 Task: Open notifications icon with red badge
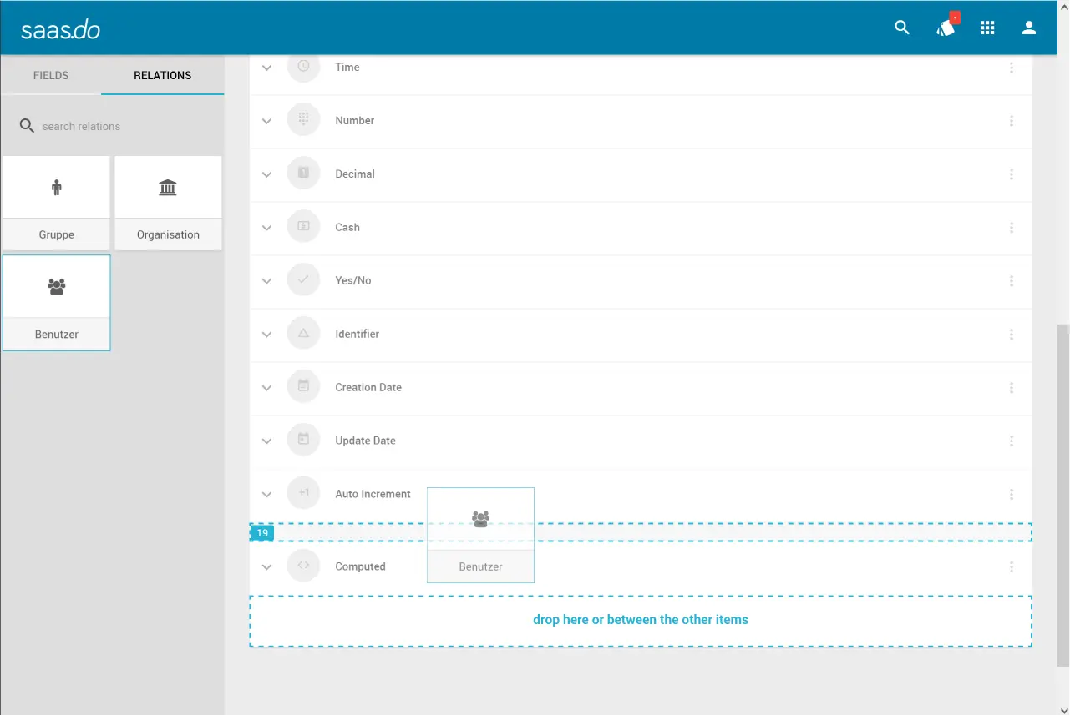click(946, 28)
